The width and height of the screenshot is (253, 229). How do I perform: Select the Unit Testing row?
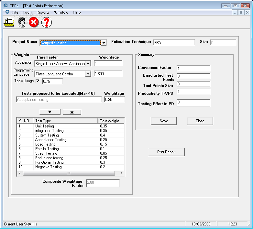(x=71, y=126)
